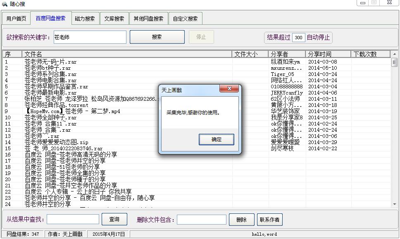The width and height of the screenshot is (400, 239).
Task: Open the 自定义搜索 tab
Action: (x=185, y=19)
